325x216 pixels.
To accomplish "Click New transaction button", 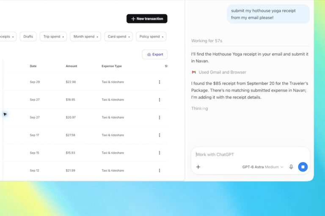I will click(147, 19).
